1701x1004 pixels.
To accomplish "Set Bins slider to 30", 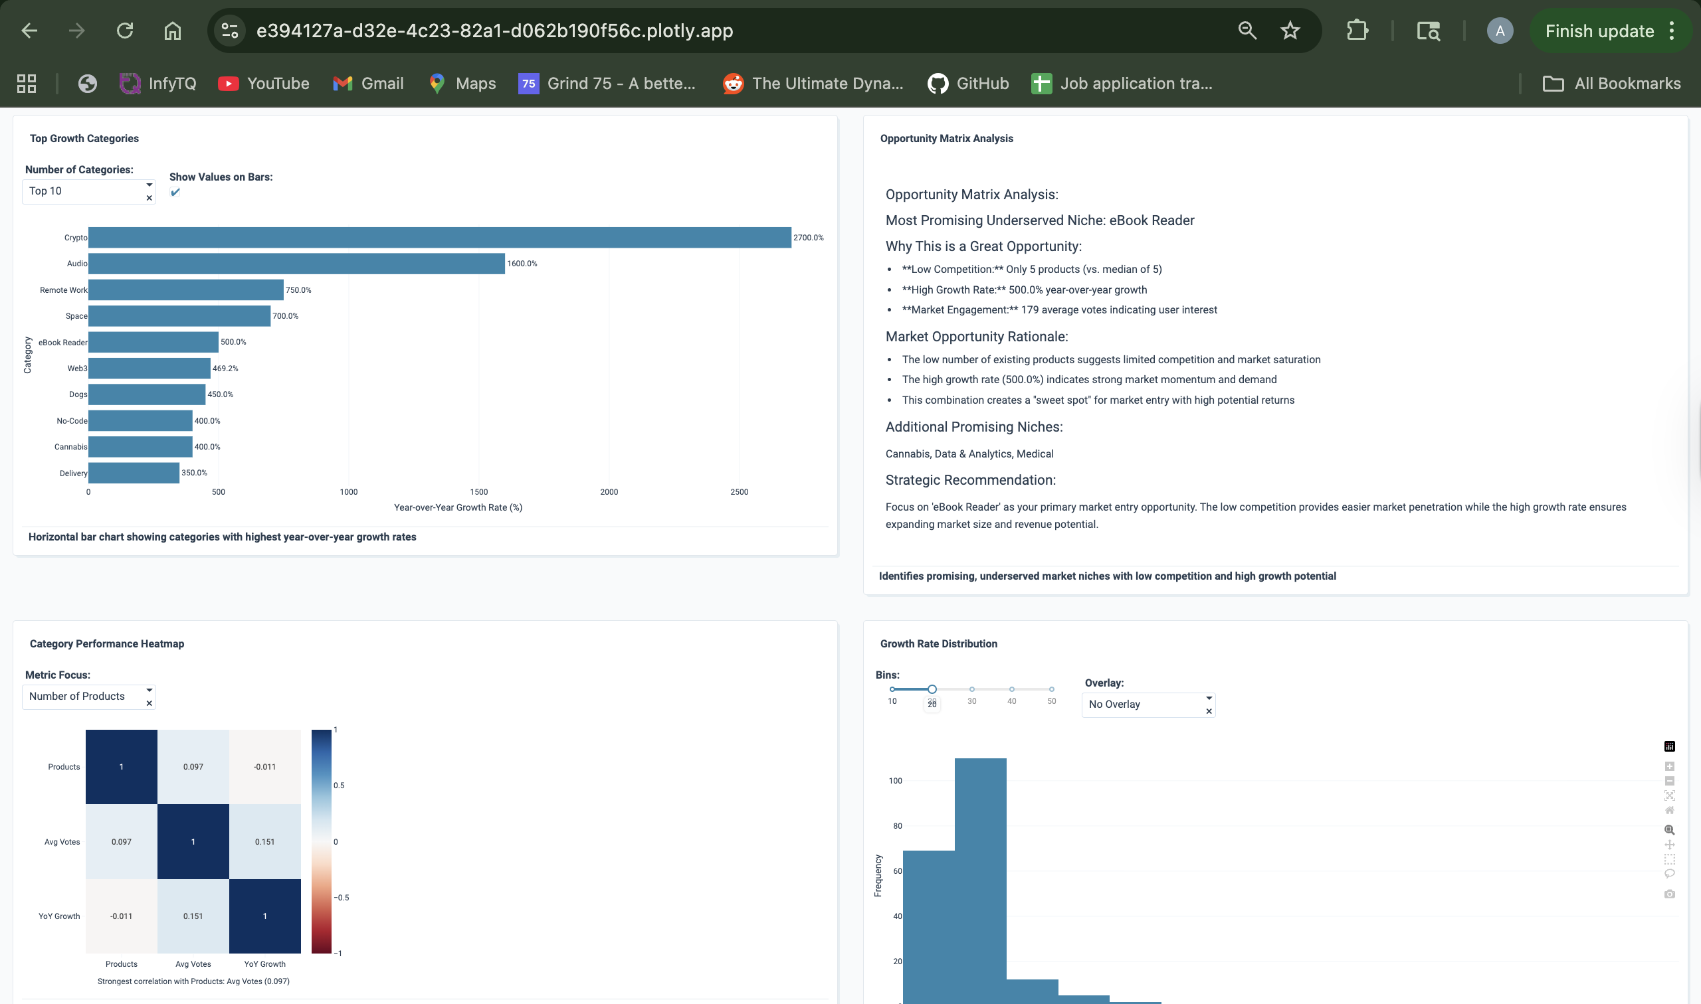I will click(971, 689).
